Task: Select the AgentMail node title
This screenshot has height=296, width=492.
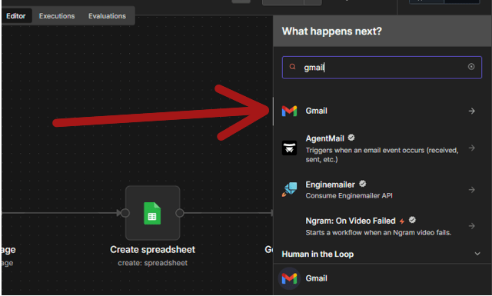Action: (324, 138)
